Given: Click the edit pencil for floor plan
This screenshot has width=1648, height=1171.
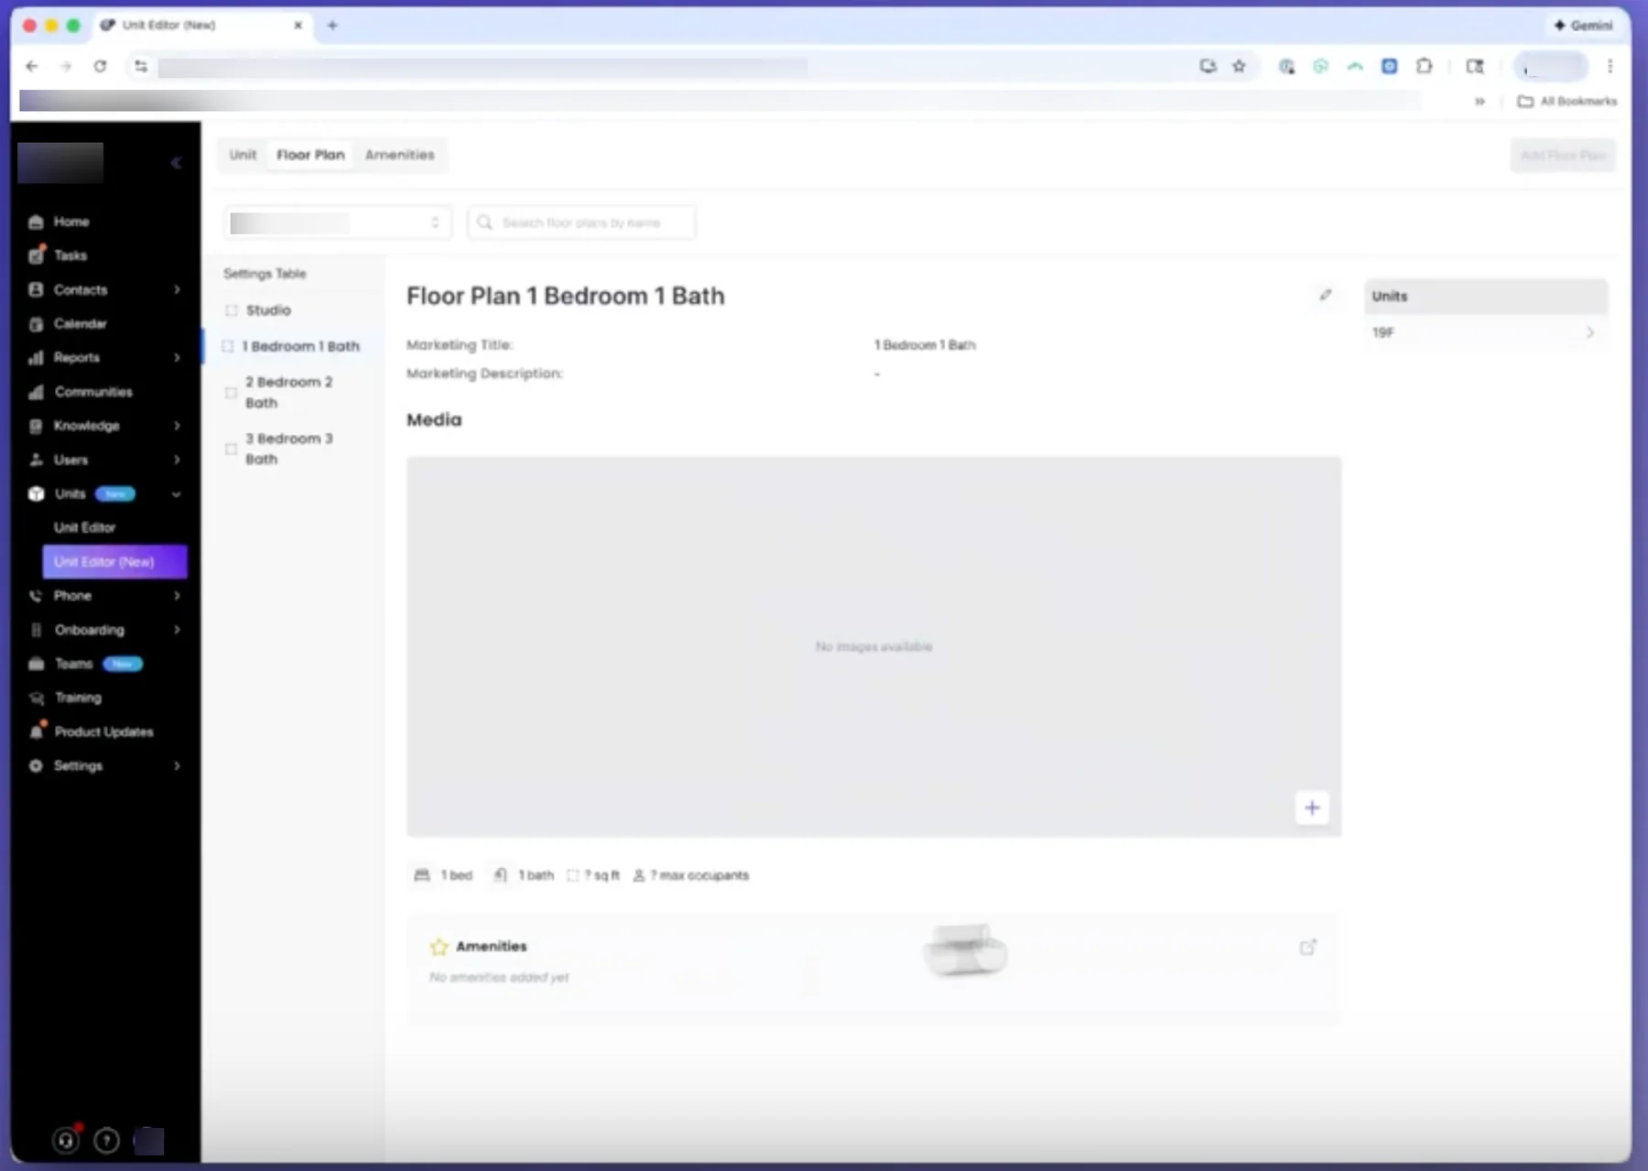Looking at the screenshot, I should click(1325, 295).
